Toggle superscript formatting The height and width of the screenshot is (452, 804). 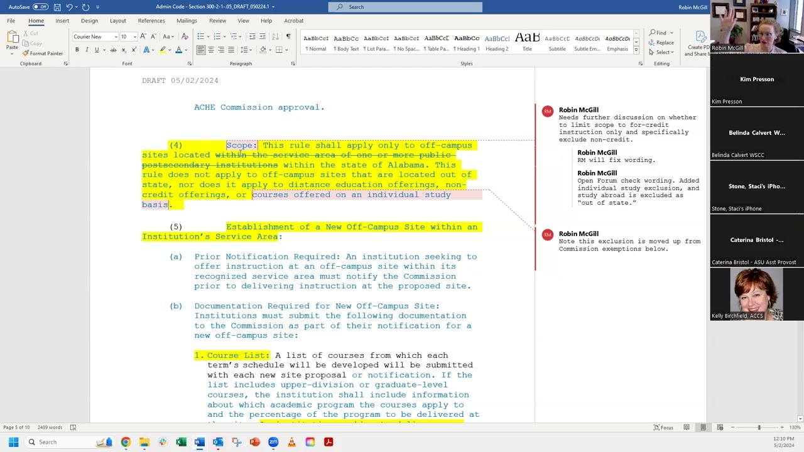[134, 50]
